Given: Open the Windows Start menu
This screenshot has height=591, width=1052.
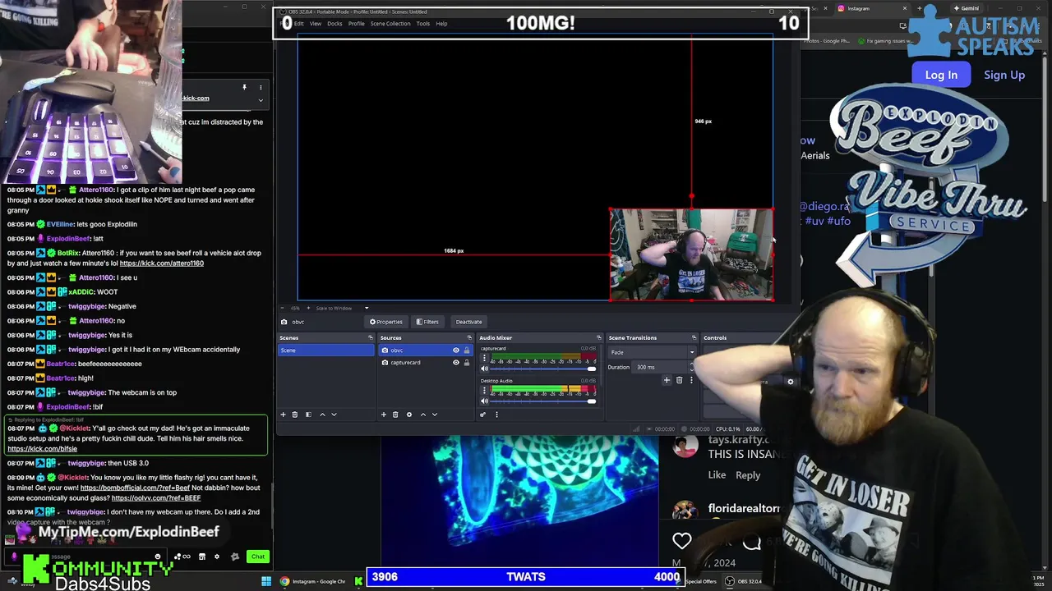Looking at the screenshot, I should [x=266, y=581].
